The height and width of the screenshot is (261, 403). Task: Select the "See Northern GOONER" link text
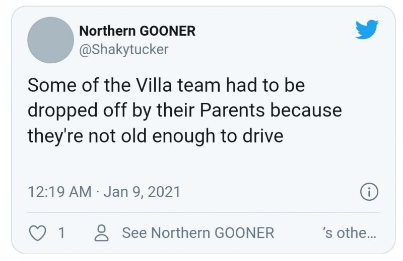tap(198, 233)
